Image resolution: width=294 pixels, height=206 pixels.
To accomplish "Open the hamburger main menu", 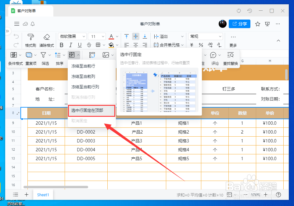I will (x=17, y=24).
